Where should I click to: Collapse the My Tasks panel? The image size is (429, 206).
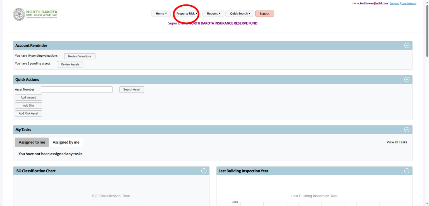click(407, 129)
